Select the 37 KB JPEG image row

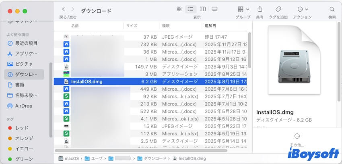click(150, 37)
